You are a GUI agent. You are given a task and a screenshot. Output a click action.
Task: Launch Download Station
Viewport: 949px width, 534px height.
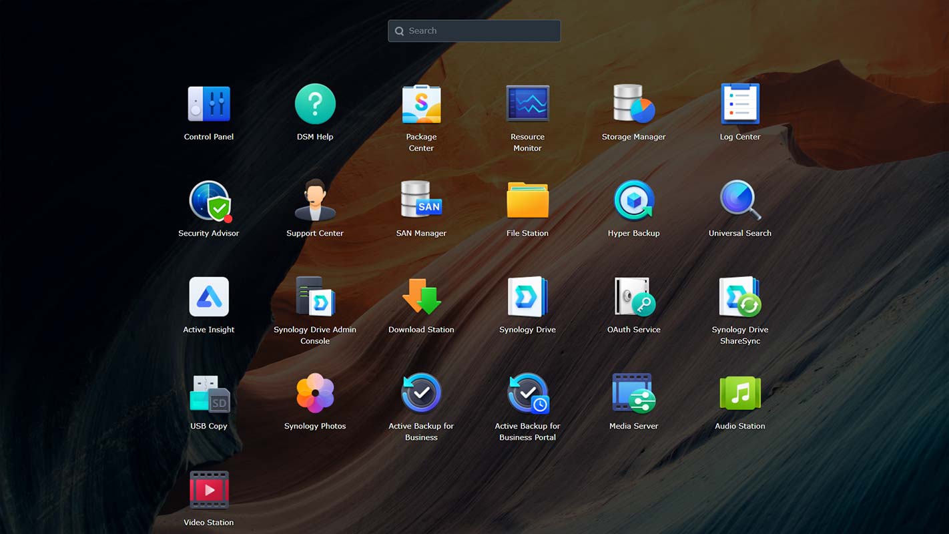(x=421, y=297)
